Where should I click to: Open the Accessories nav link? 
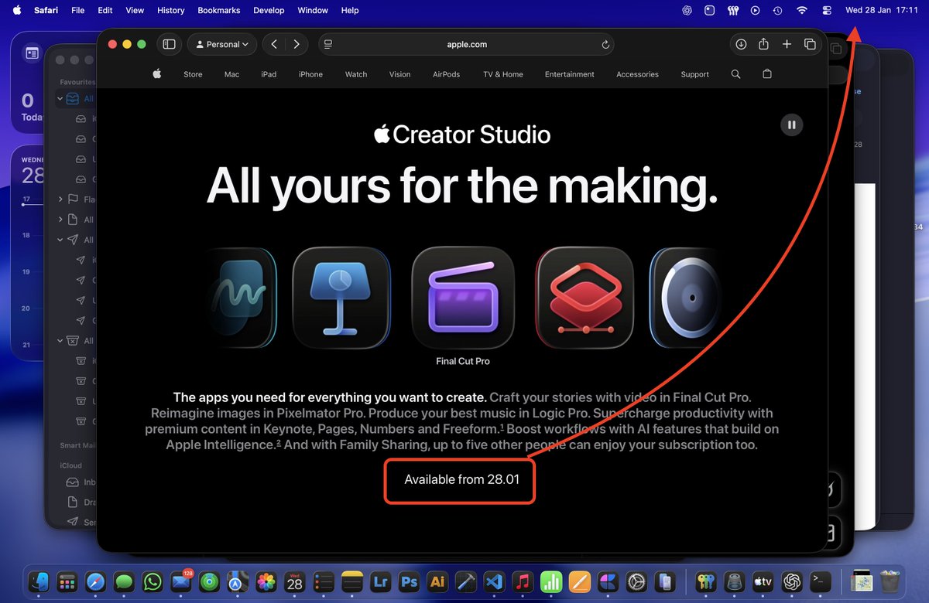(637, 74)
